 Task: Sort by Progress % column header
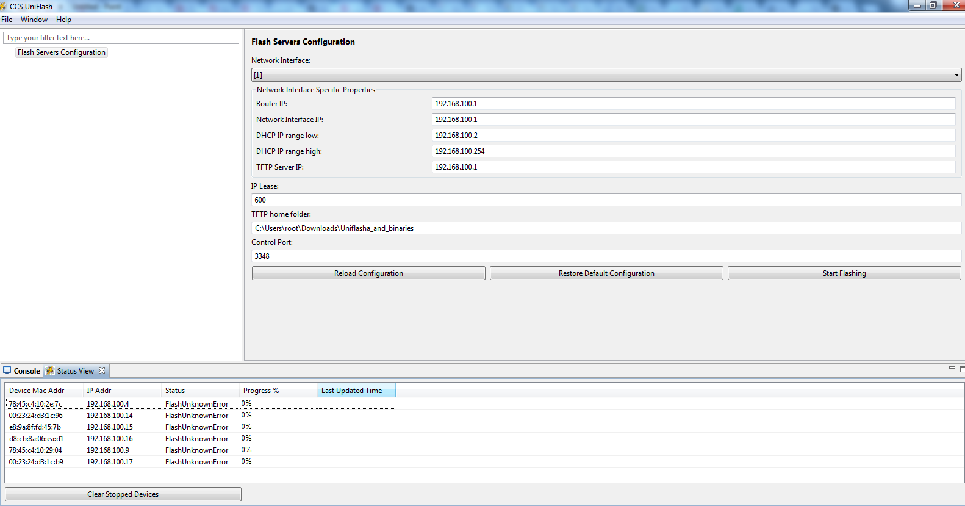click(279, 391)
